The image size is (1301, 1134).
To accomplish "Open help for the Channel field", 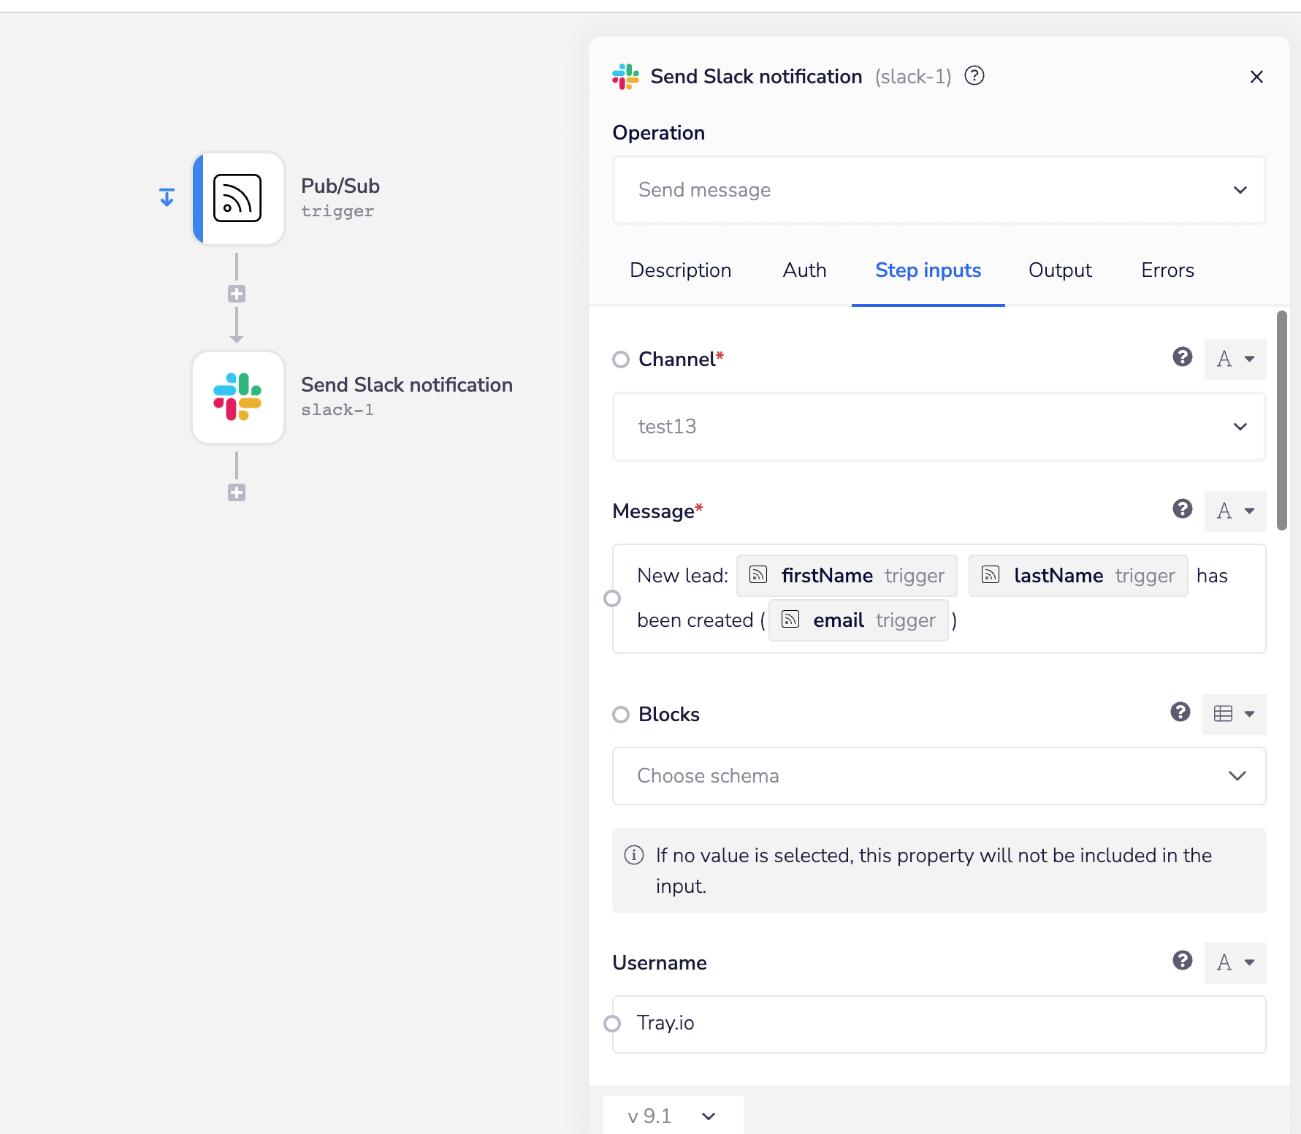I will coord(1182,357).
